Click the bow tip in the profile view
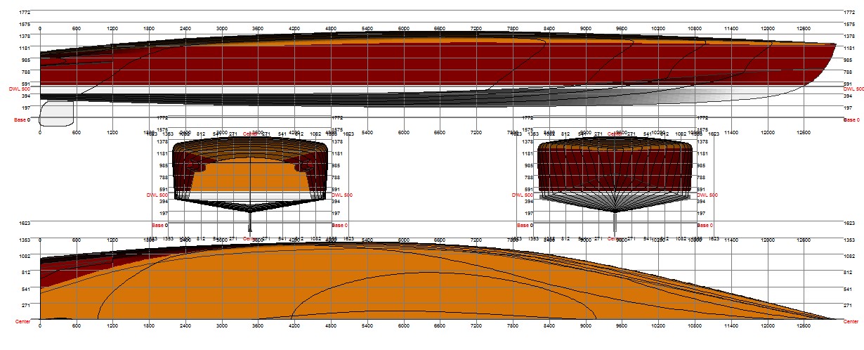The width and height of the screenshot is (864, 350). (x=834, y=46)
